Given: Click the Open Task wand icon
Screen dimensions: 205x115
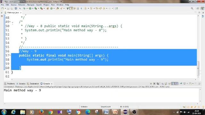Looking at the screenshot, I should pos(61,9).
